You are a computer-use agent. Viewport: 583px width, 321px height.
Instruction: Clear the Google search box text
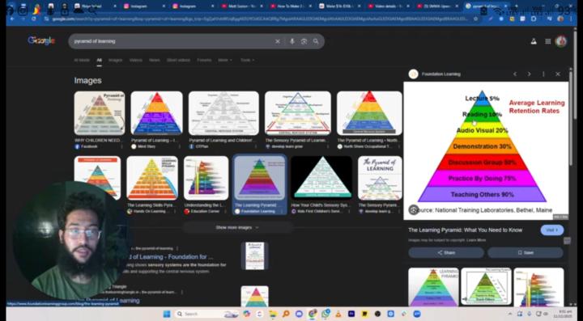(278, 41)
